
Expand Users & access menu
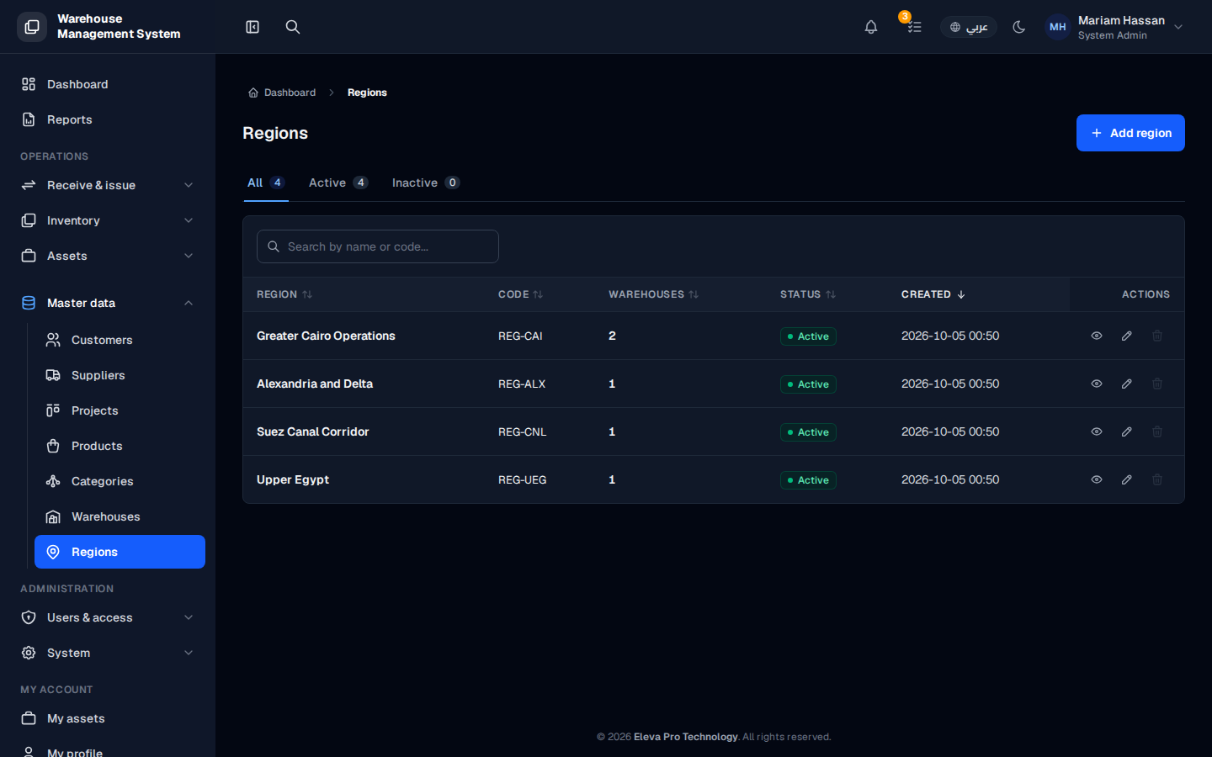[x=108, y=617]
